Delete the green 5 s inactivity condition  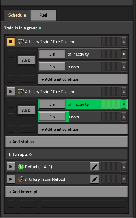coord(124,104)
